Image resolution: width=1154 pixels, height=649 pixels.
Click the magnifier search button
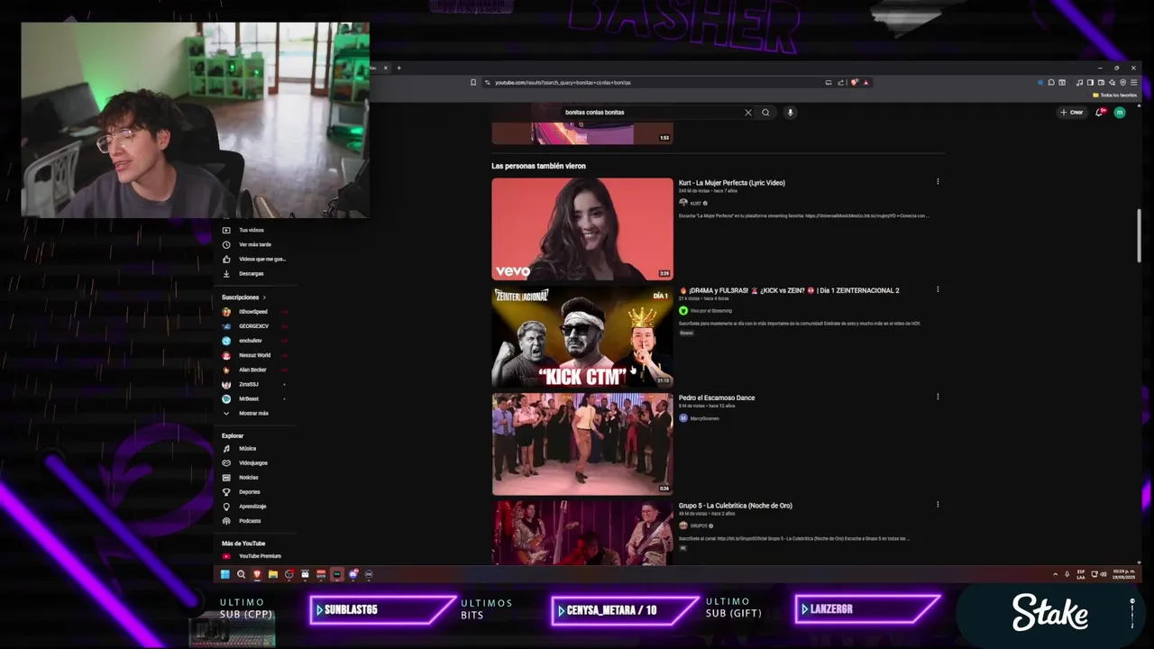765,113
